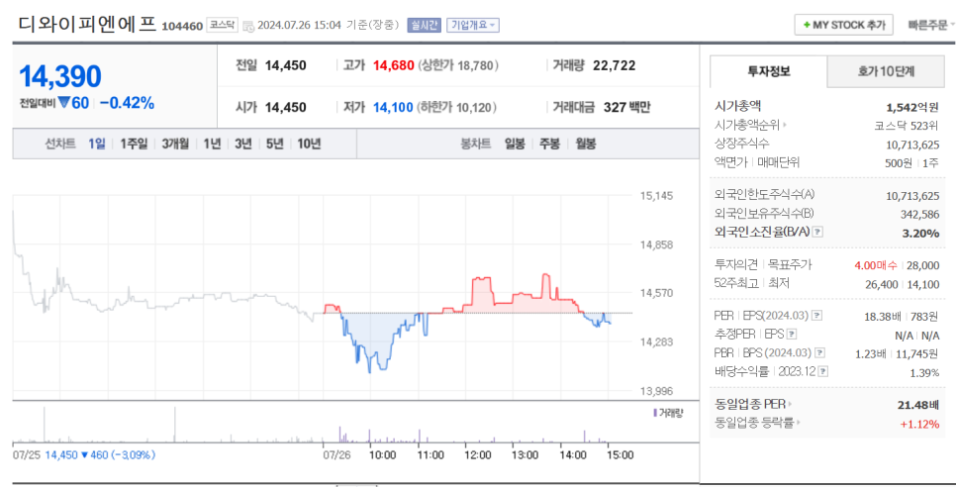The image size is (956, 487).
Task: Click the stock name 디와이피엔에프
Action: (86, 25)
